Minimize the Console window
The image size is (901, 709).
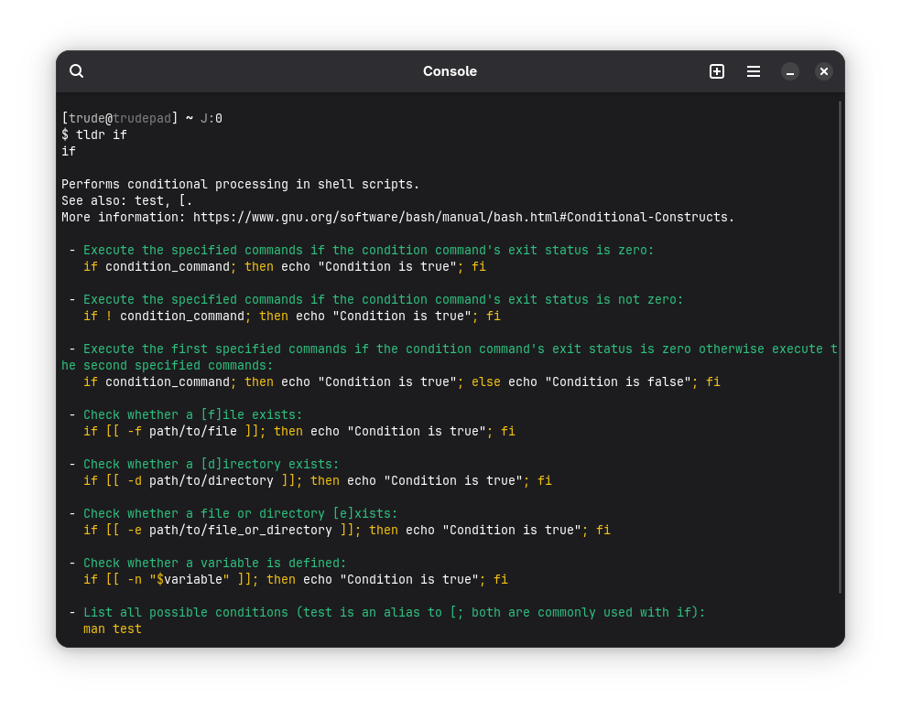pos(790,71)
